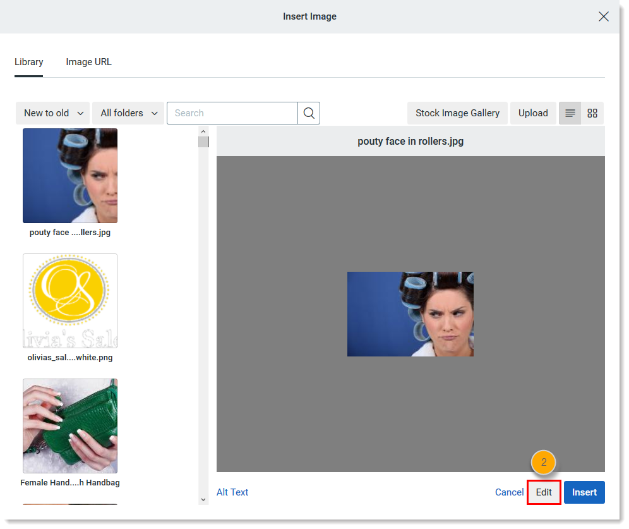Click the Insert Image dialog title
The image size is (629, 529).
click(x=309, y=16)
